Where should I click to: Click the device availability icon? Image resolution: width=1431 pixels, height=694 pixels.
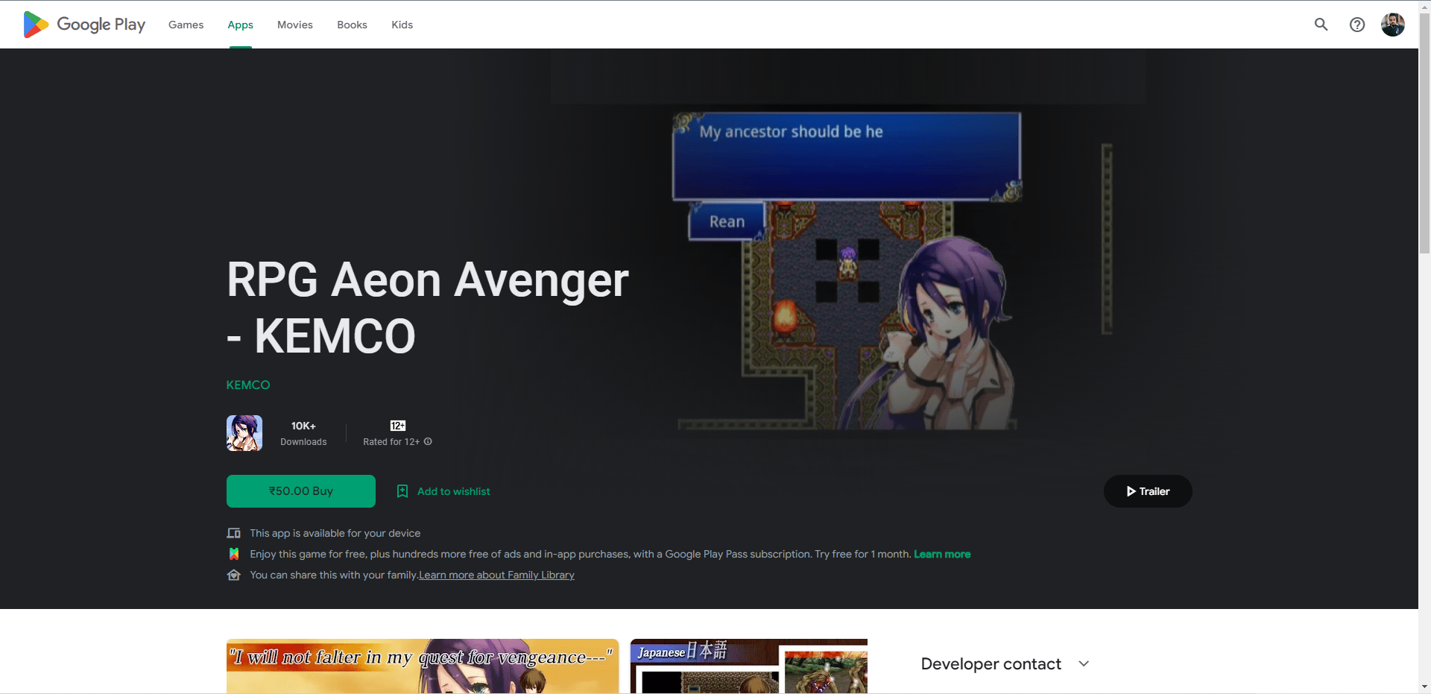click(233, 533)
